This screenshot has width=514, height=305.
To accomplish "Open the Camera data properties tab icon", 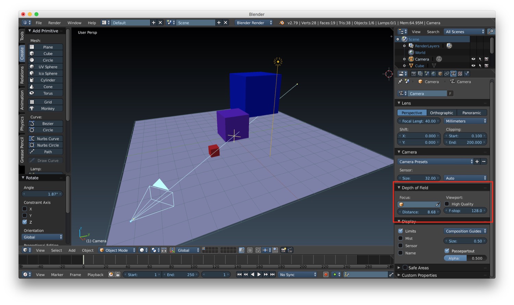I will pyautogui.click(x=453, y=74).
